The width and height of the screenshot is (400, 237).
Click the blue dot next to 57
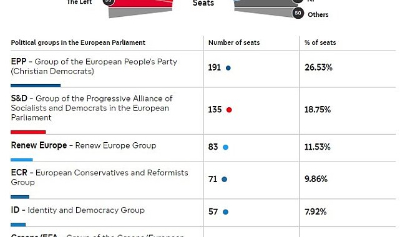pyautogui.click(x=225, y=212)
